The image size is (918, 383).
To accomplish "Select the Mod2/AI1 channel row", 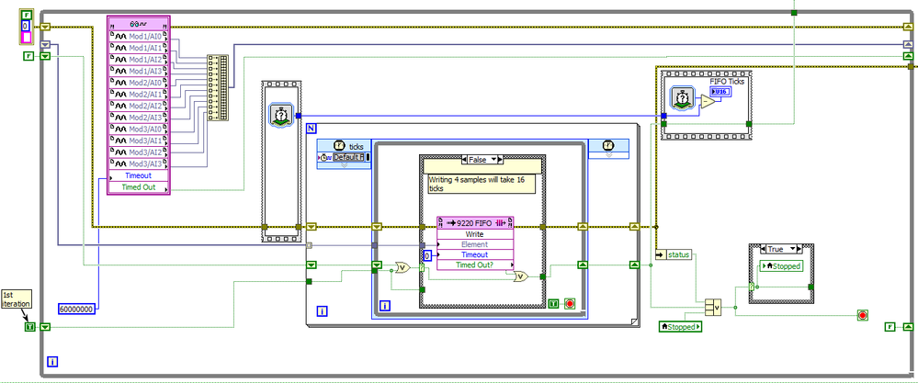I will pos(138,94).
